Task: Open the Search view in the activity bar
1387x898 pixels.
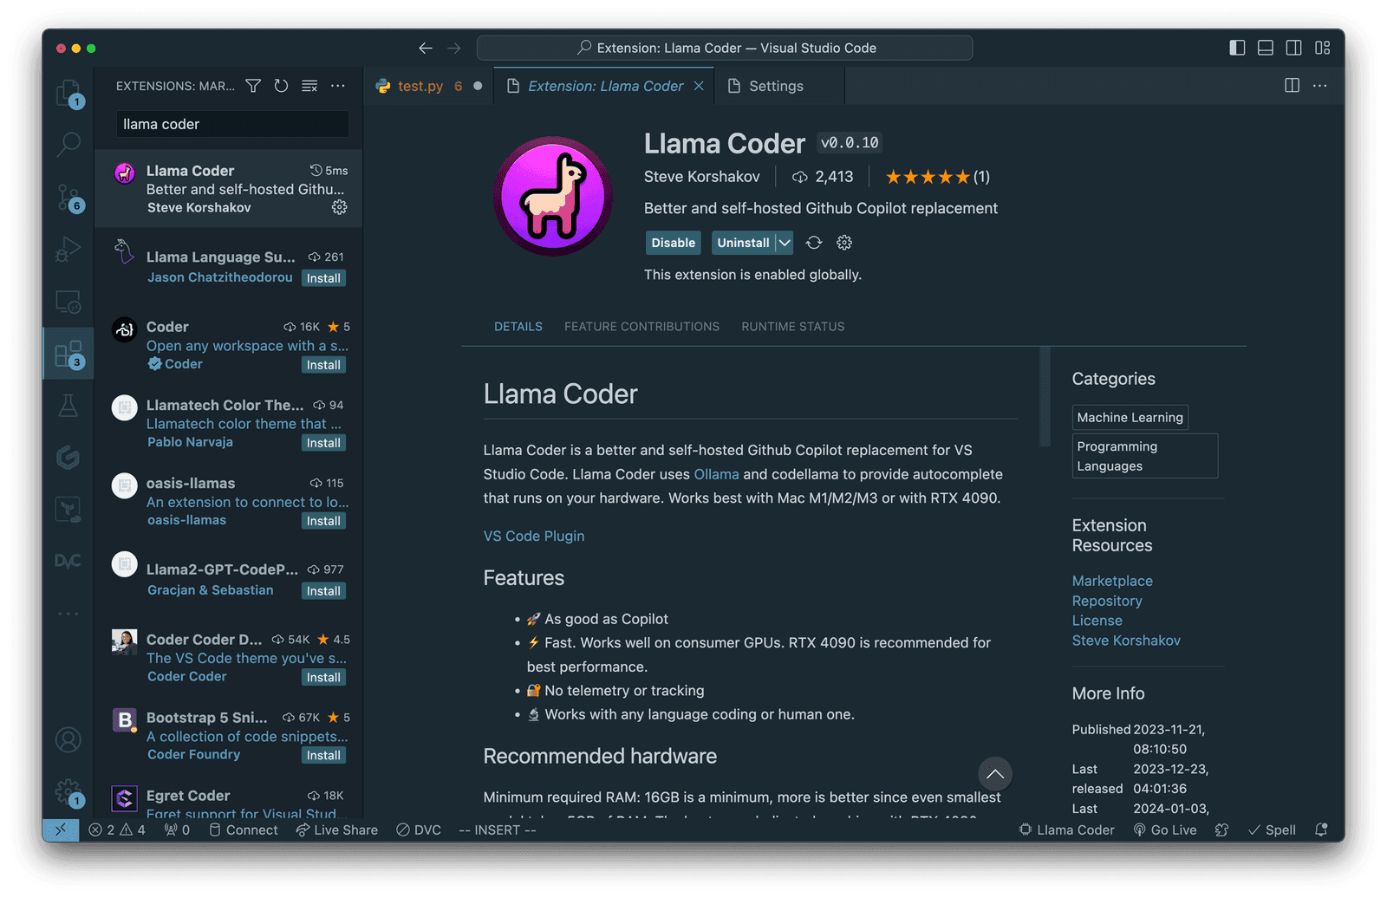Action: (x=68, y=144)
